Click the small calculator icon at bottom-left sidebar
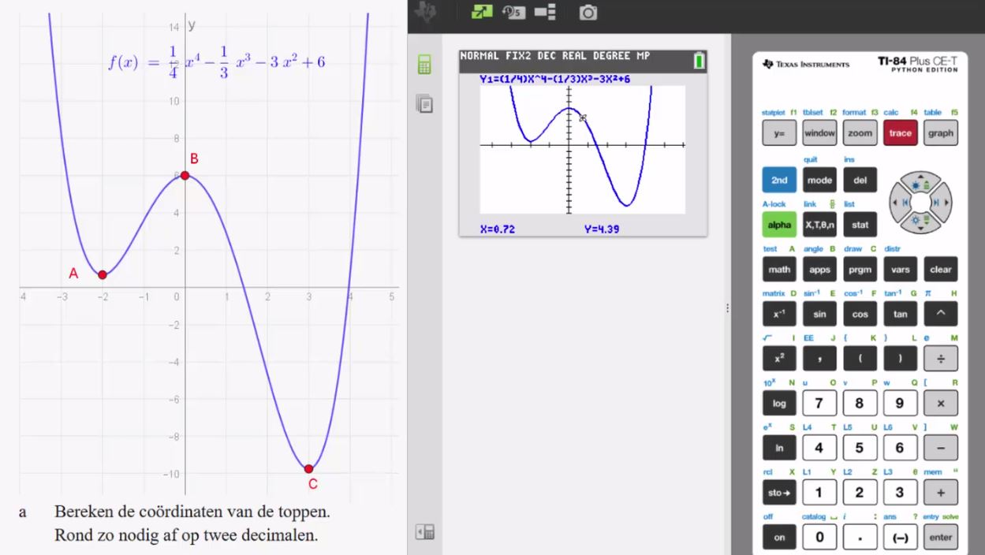Screen dimensions: 985x555 point(424,533)
